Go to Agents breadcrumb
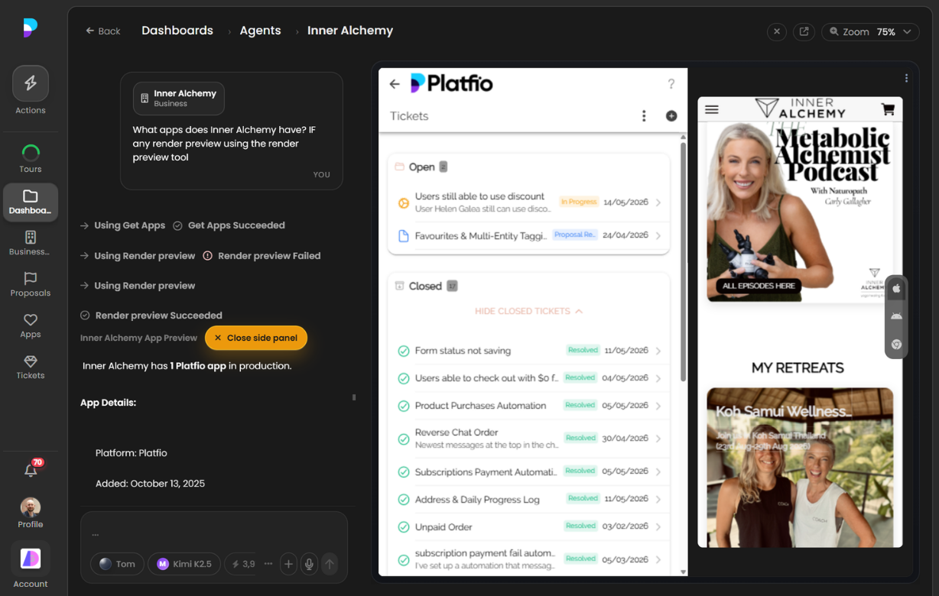The width and height of the screenshot is (939, 596). [x=260, y=31]
